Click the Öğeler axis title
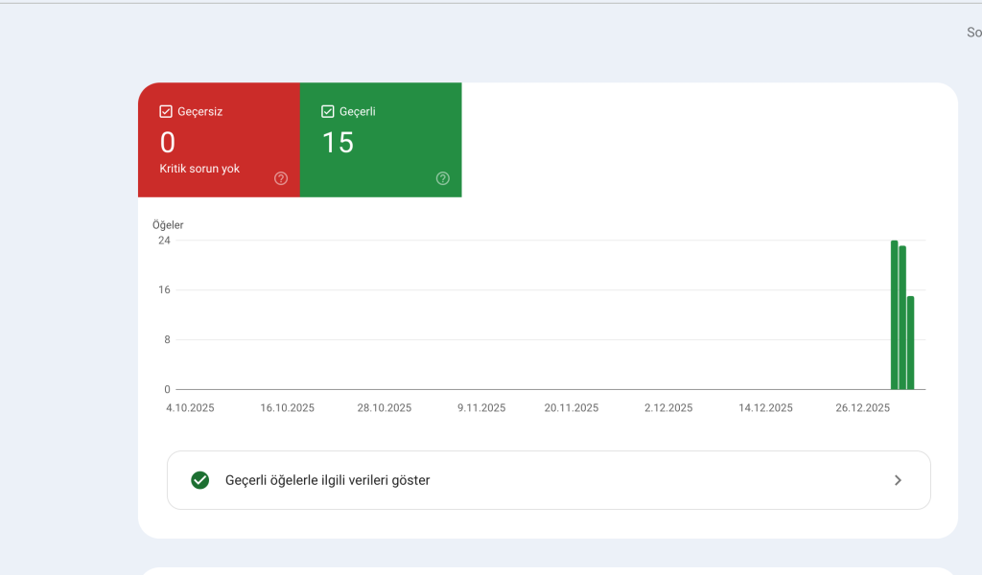Image resolution: width=982 pixels, height=575 pixels. coord(168,225)
